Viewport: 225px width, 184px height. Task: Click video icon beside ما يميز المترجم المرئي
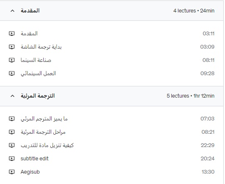(x=12, y=119)
